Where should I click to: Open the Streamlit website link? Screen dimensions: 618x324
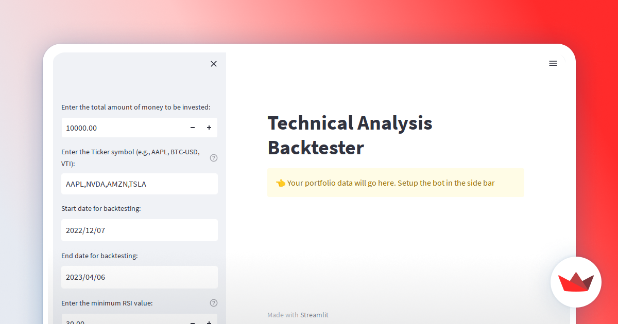tap(314, 315)
